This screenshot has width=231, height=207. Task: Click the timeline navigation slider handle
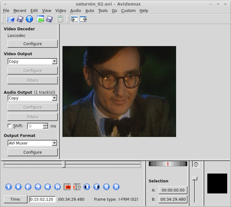[63, 164]
